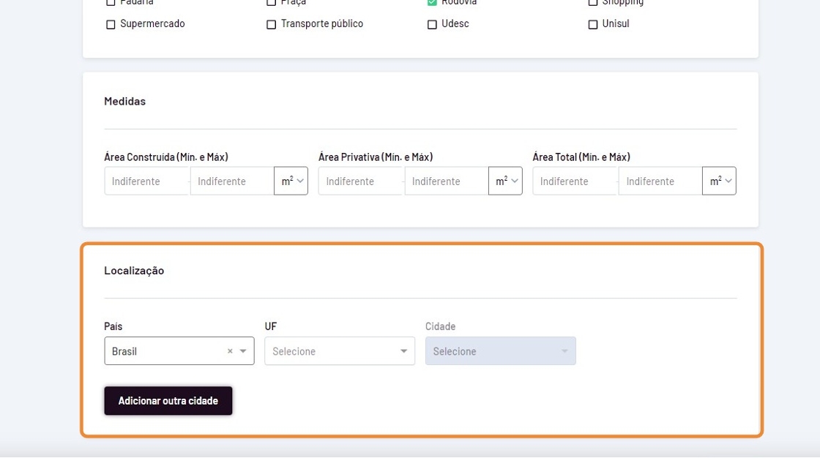
Task: Open the Área Total m² unit dropdown
Action: [x=719, y=181]
